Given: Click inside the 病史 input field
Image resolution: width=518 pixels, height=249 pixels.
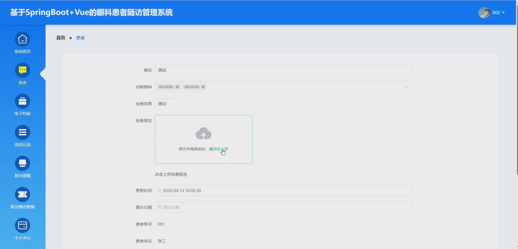Looking at the screenshot, I should [282, 70].
